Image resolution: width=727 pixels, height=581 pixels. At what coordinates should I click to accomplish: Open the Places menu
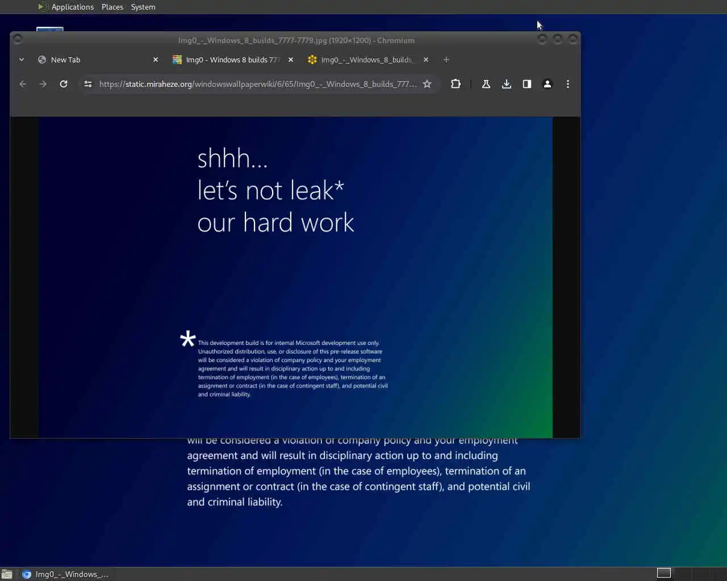(112, 7)
